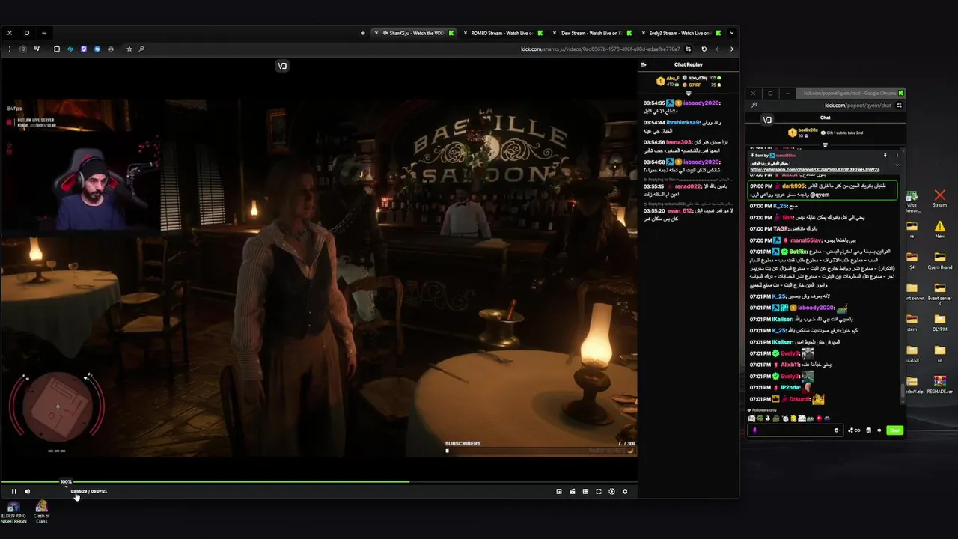Image resolution: width=958 pixels, height=539 pixels.
Task: Open a new browser tab
Action: point(363,33)
